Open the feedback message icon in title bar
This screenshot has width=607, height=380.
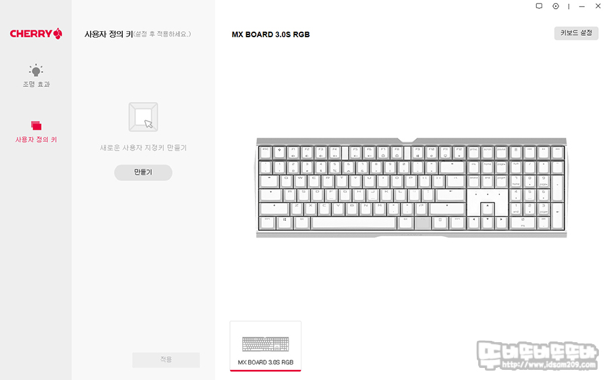[x=539, y=6]
